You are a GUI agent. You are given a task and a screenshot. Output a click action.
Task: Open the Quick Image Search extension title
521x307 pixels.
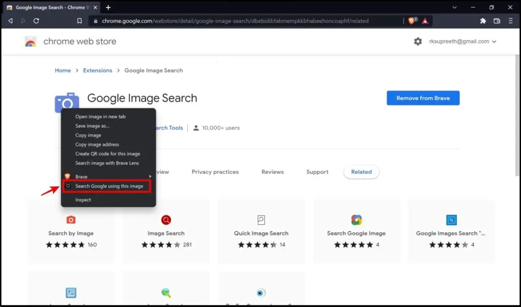tap(261, 233)
